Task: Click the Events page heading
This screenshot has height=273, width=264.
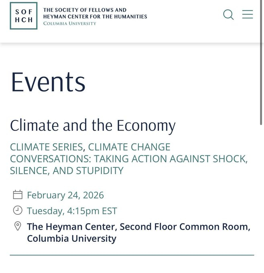Action: (x=48, y=82)
